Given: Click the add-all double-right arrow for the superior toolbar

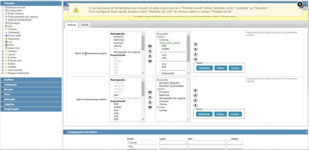Looking at the screenshot, I should [150, 46].
